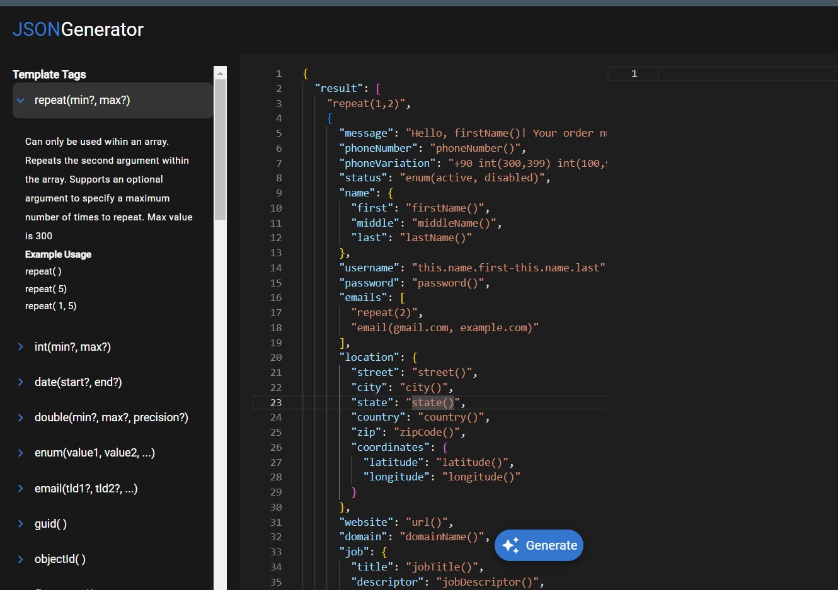Click the repeat( 5) example

[46, 289]
